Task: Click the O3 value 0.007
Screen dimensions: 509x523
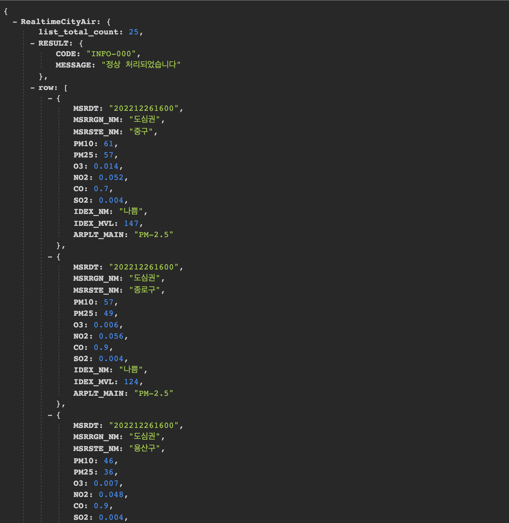Action: click(106, 483)
